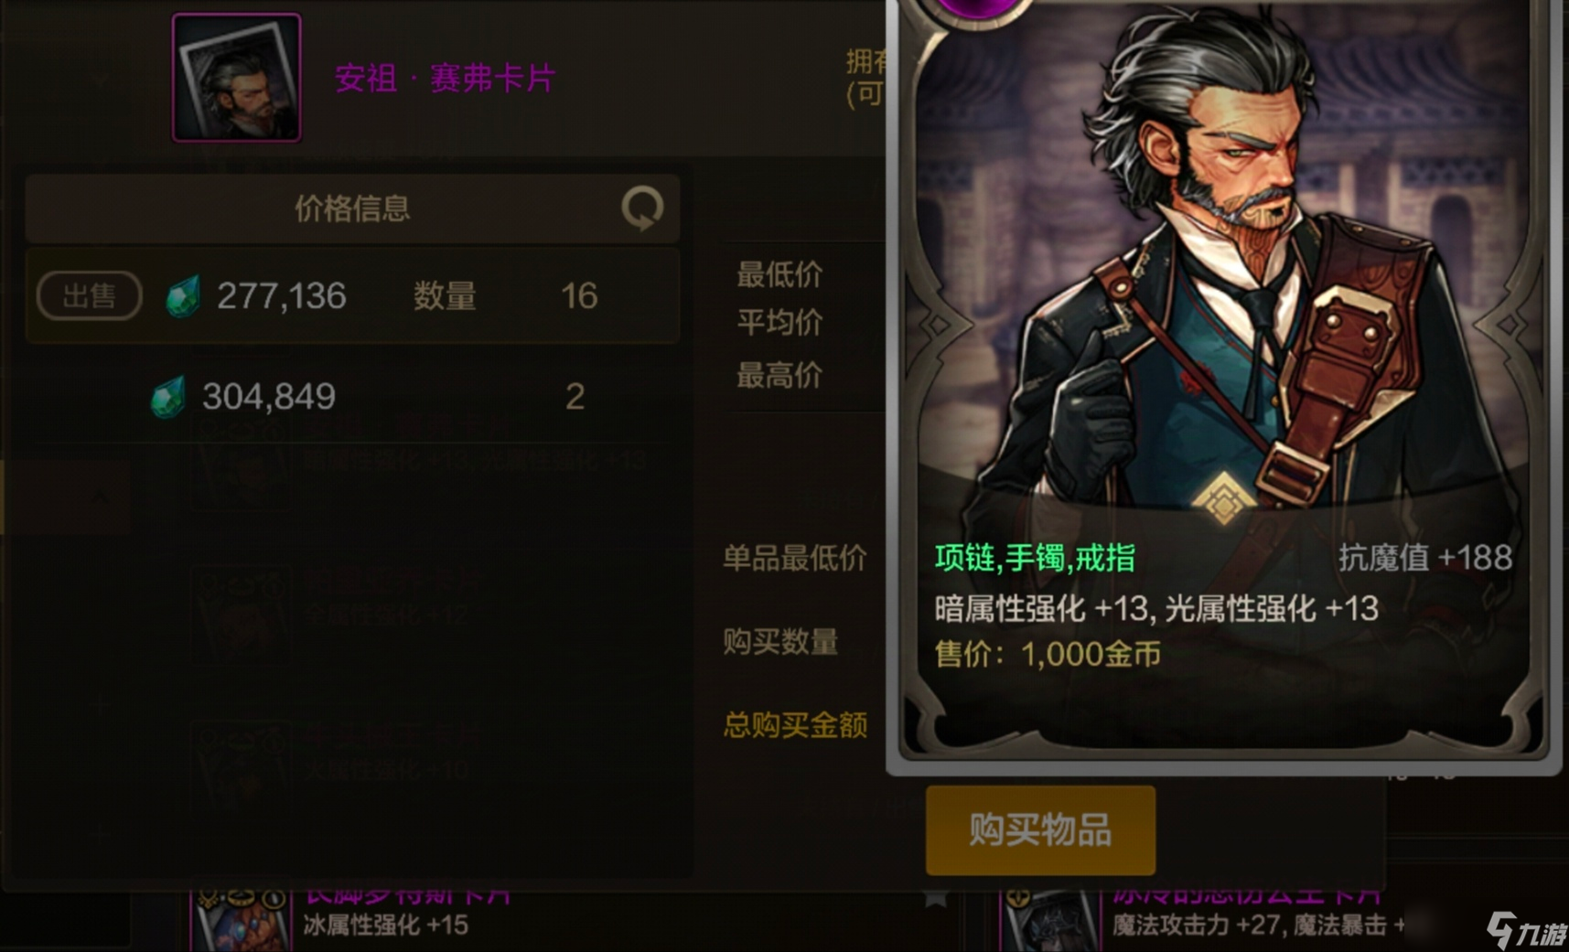The image size is (1569, 952).
Task: Click the 项链,手镯,戒指 equip slot text
Action: [1035, 557]
